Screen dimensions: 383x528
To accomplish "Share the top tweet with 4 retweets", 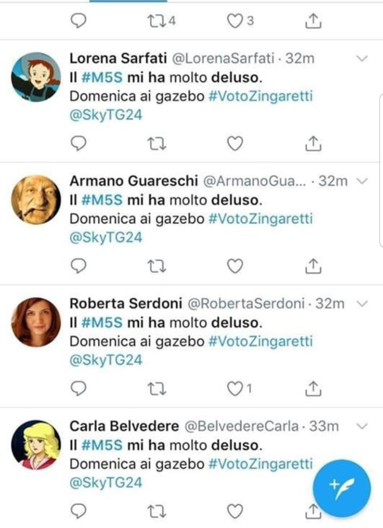I will click(x=313, y=21).
